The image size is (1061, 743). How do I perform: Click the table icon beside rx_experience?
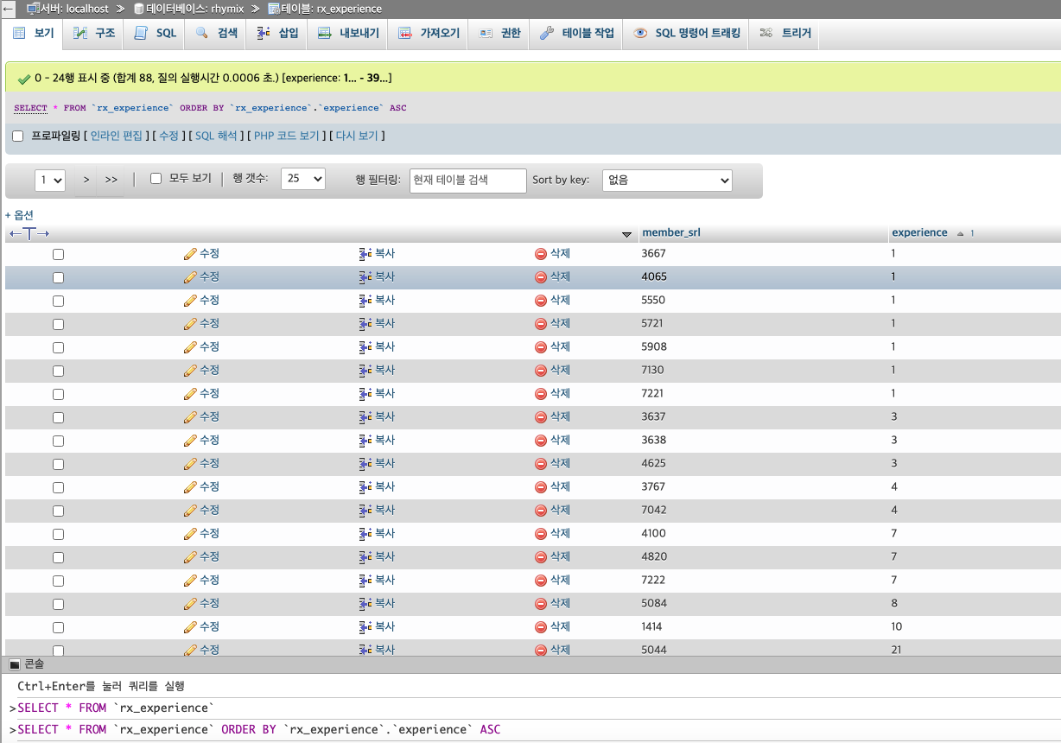tap(274, 9)
